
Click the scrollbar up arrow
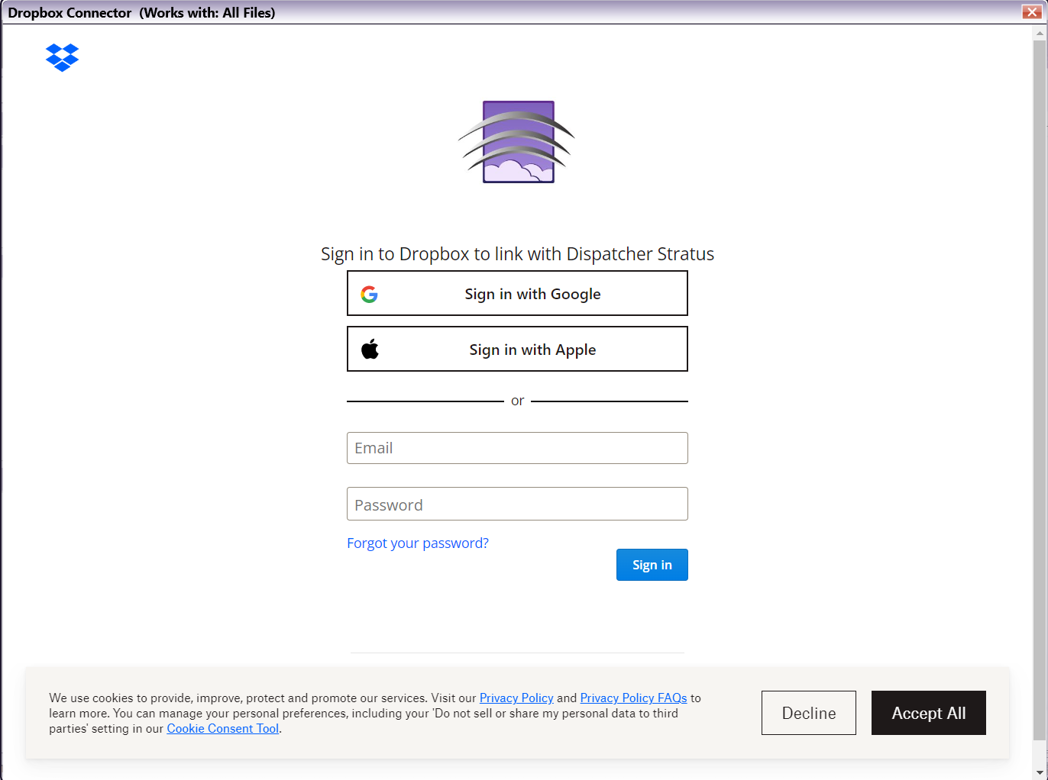pos(1040,33)
